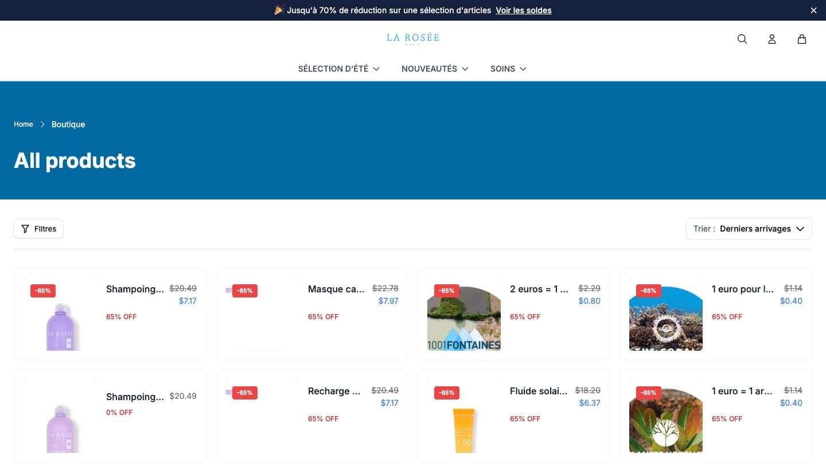The image size is (826, 466).
Task: Click the $0.80 sale price
Action: (590, 301)
